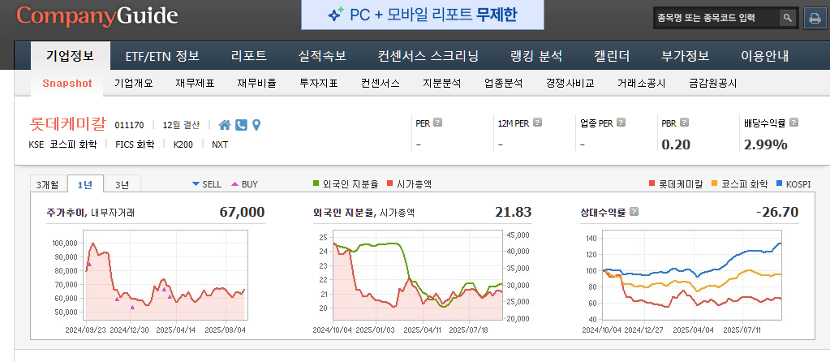The width and height of the screenshot is (830, 362).
Task: Click the 21.83 foreign ownership value
Action: point(514,212)
